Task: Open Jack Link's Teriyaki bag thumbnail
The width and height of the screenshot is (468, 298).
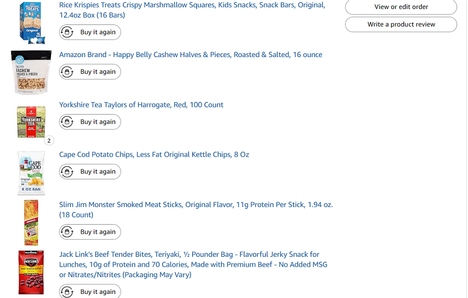Action: point(31,272)
